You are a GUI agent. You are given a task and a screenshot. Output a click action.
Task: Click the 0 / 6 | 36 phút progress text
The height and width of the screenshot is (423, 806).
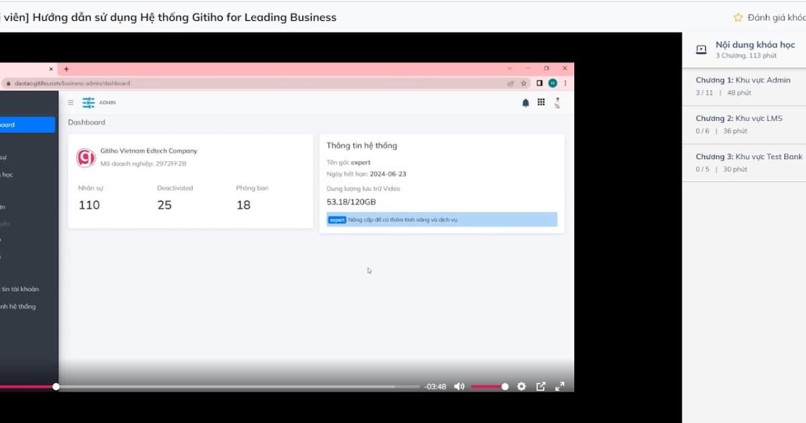tap(721, 131)
